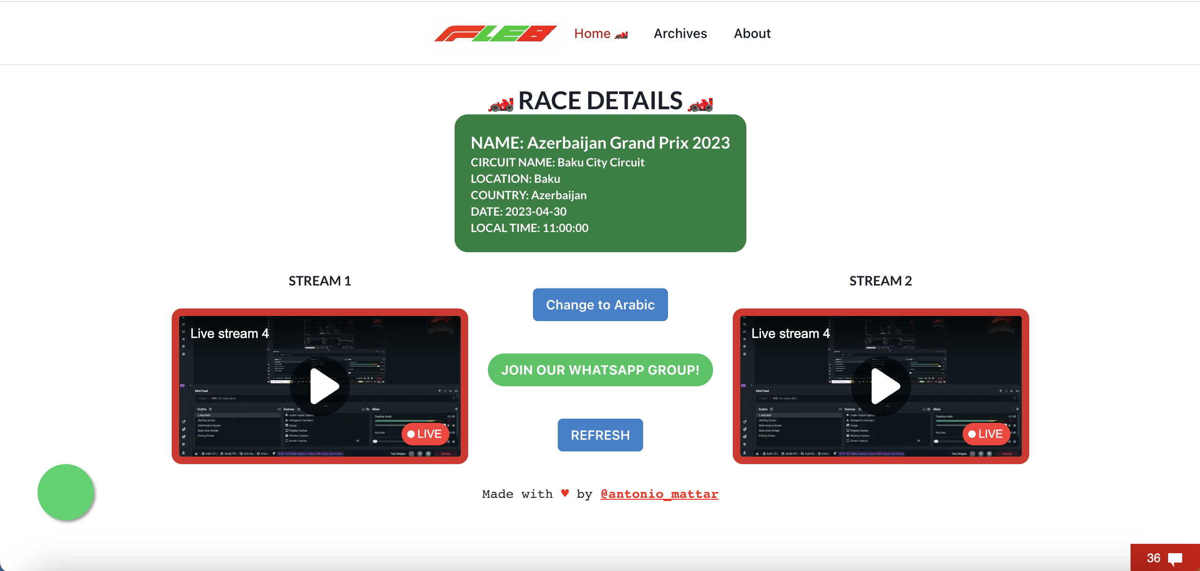Click the LIVE indicator on Stream 1
Image resolution: width=1200 pixels, height=571 pixels.
click(425, 434)
